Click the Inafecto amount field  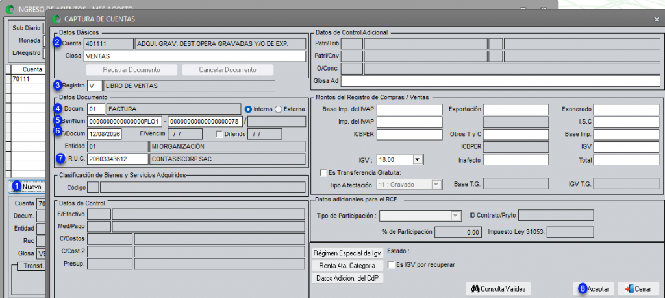(516, 159)
